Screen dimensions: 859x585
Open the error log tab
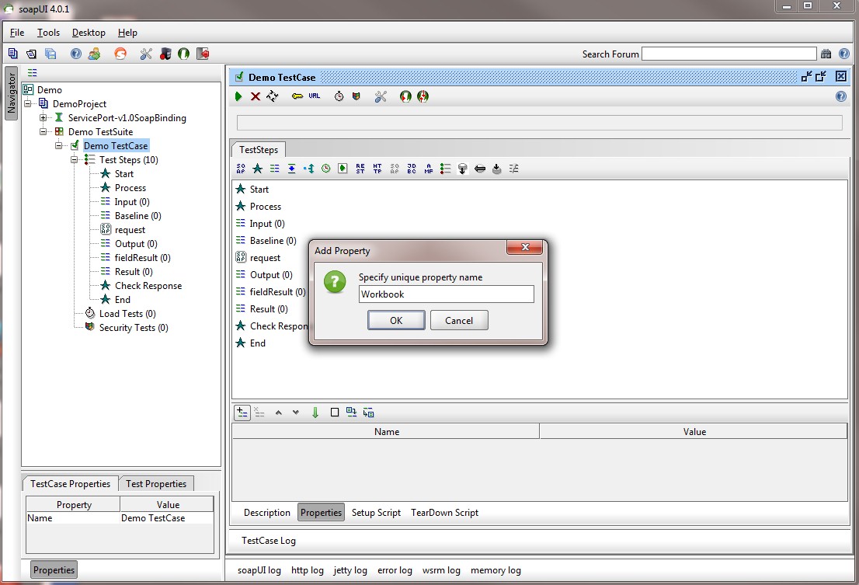pyautogui.click(x=395, y=570)
